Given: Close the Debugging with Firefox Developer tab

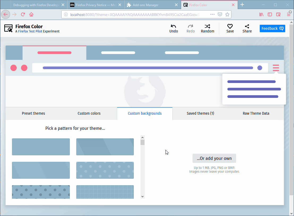Looking at the screenshot, I should [63, 5].
